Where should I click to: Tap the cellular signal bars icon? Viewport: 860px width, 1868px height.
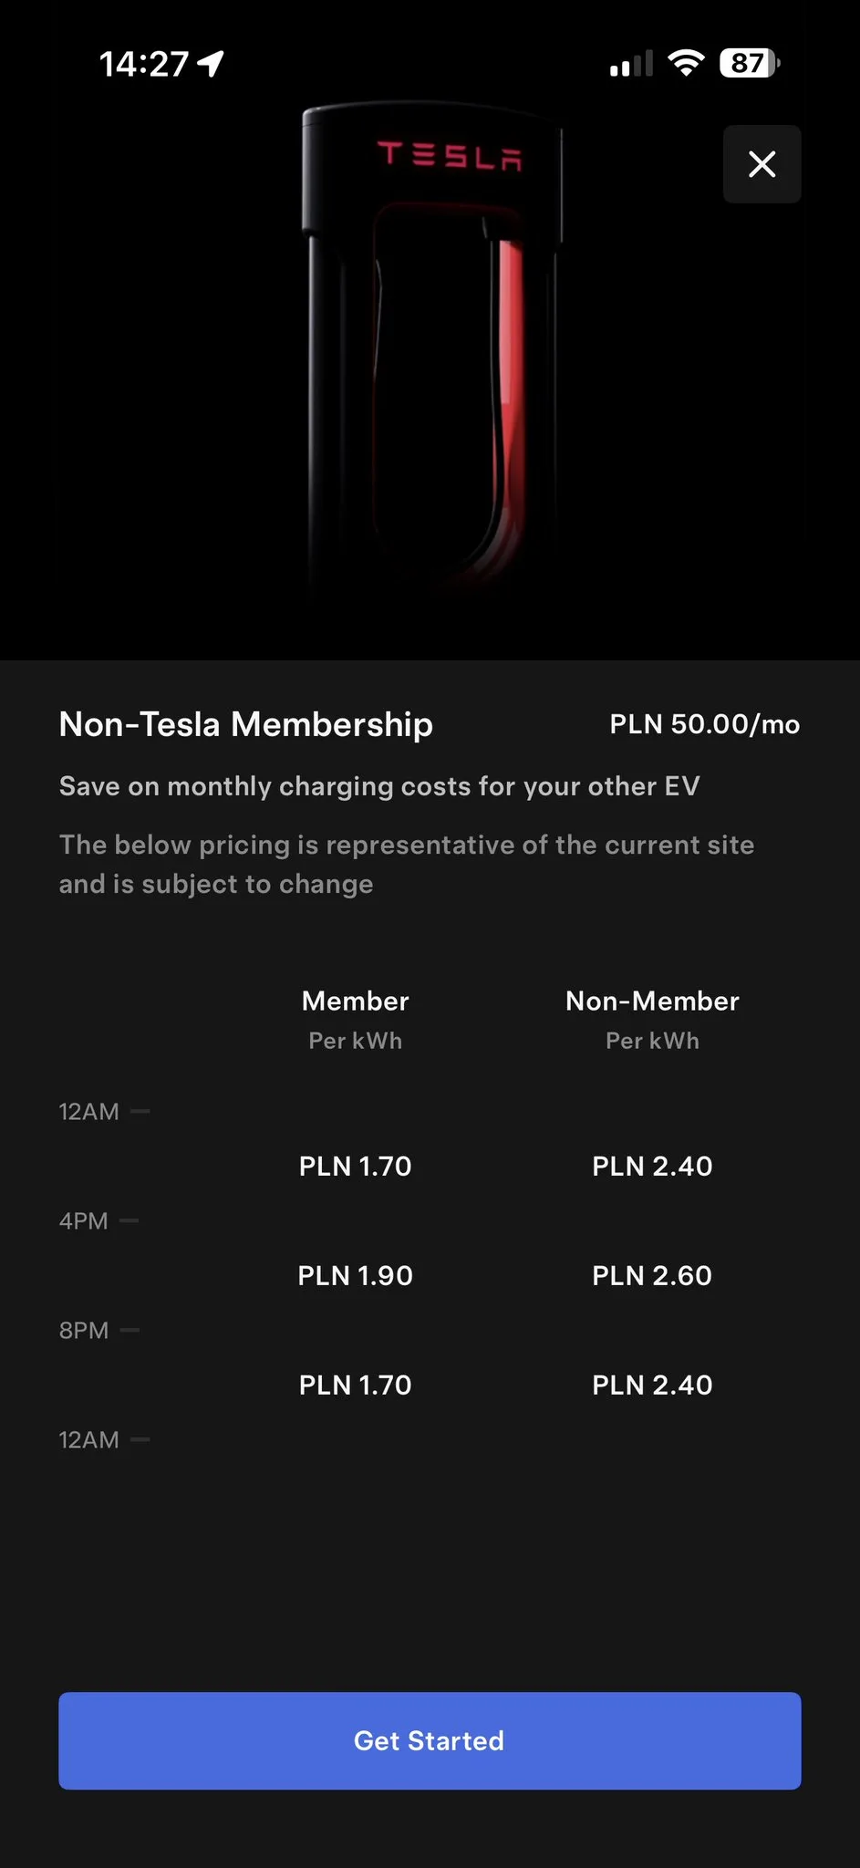631,64
